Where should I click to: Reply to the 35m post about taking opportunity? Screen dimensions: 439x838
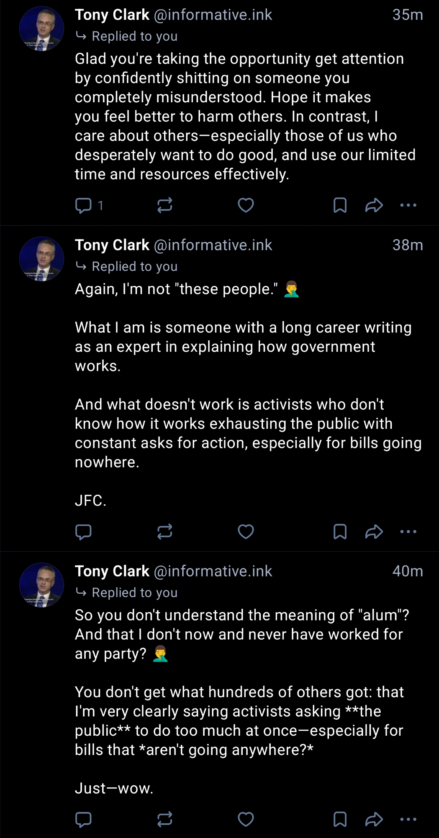click(x=83, y=205)
